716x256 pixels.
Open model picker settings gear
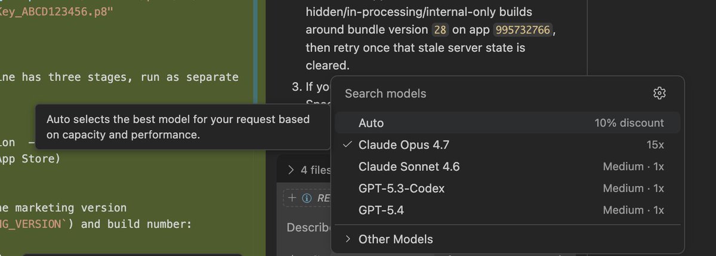pyautogui.click(x=659, y=93)
